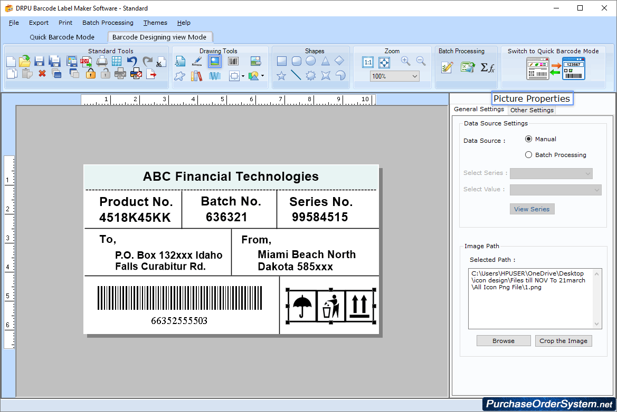617x412 pixels.
Task: Click the grid table icon
Action: 117,61
